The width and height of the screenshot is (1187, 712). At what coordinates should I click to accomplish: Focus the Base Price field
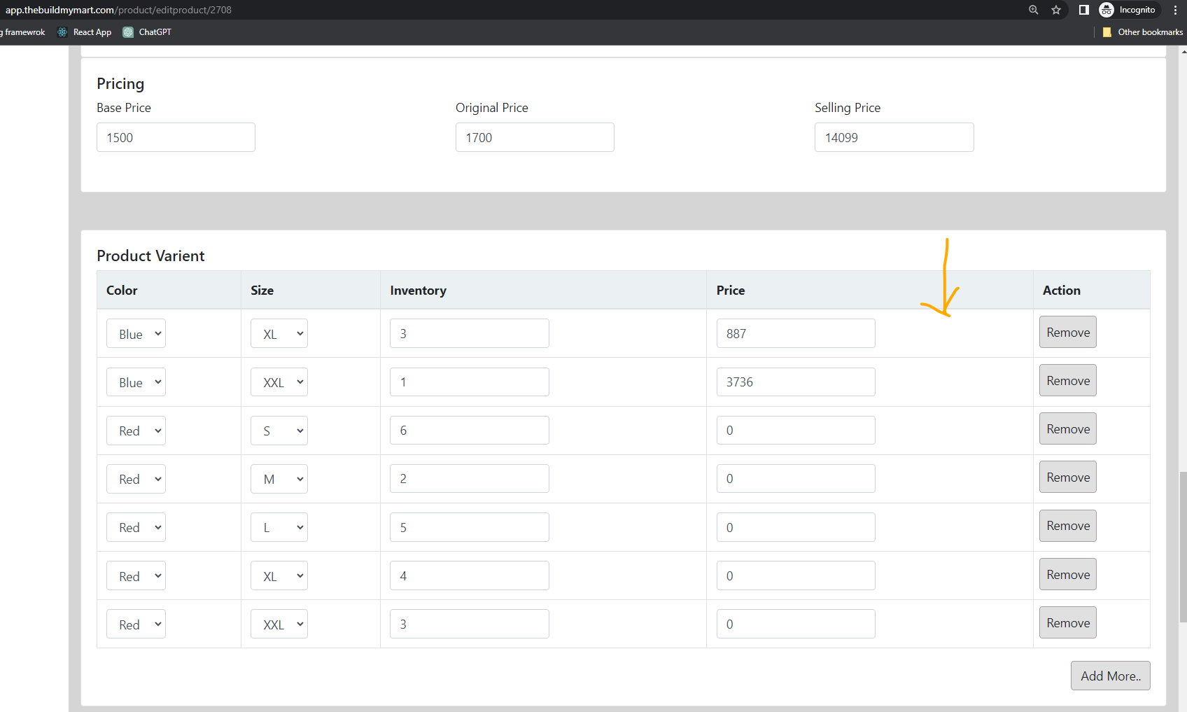click(176, 137)
